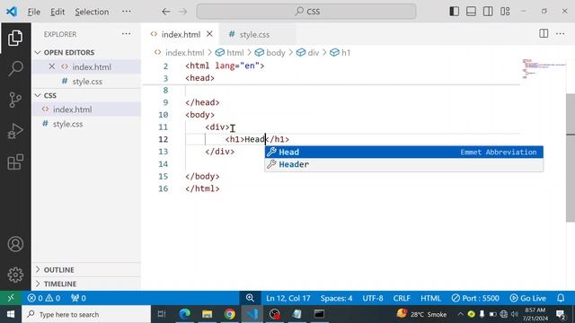Open the overflow menu ellipsis in menu bar
The width and height of the screenshot is (575, 323).
tap(127, 12)
